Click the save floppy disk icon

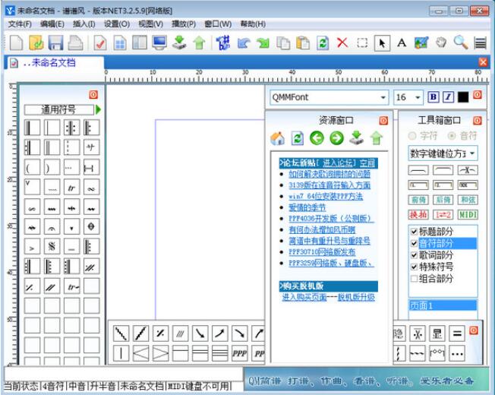coord(55,43)
